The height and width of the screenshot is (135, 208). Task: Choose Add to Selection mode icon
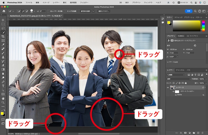click(23, 11)
